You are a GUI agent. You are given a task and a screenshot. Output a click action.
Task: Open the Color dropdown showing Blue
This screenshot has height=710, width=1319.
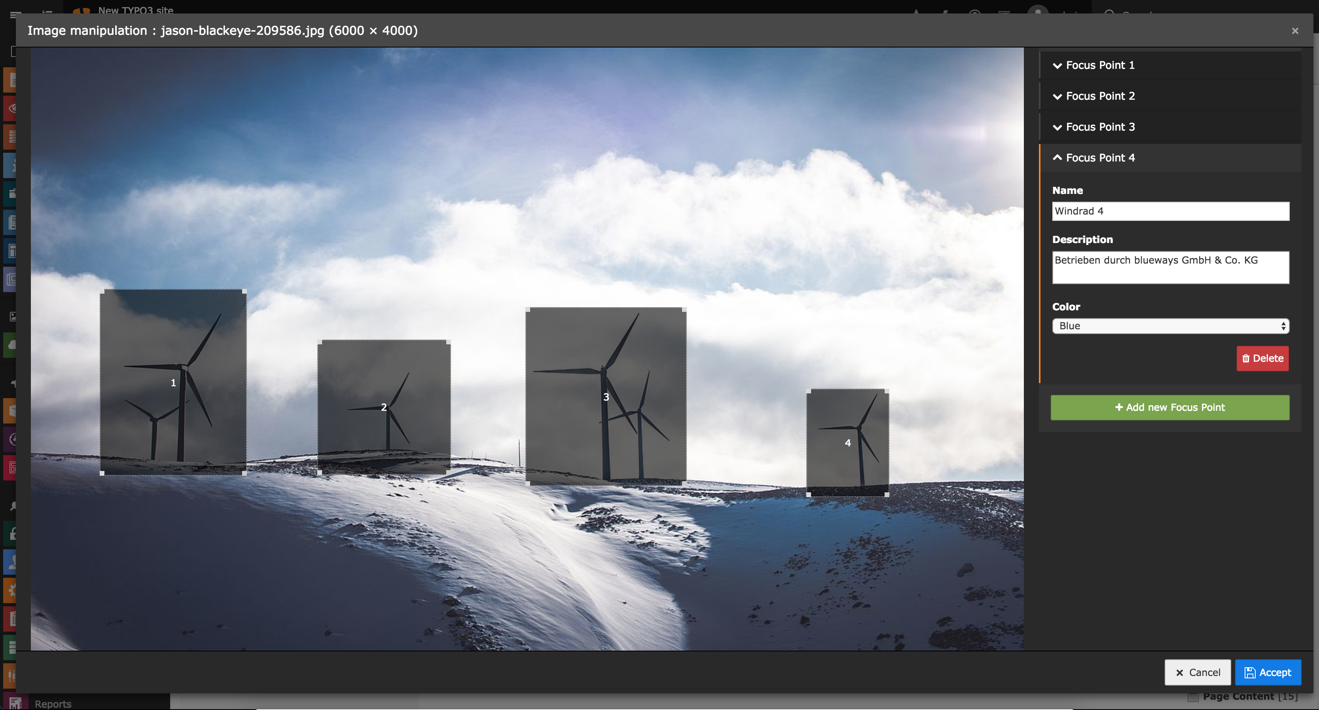coord(1171,326)
